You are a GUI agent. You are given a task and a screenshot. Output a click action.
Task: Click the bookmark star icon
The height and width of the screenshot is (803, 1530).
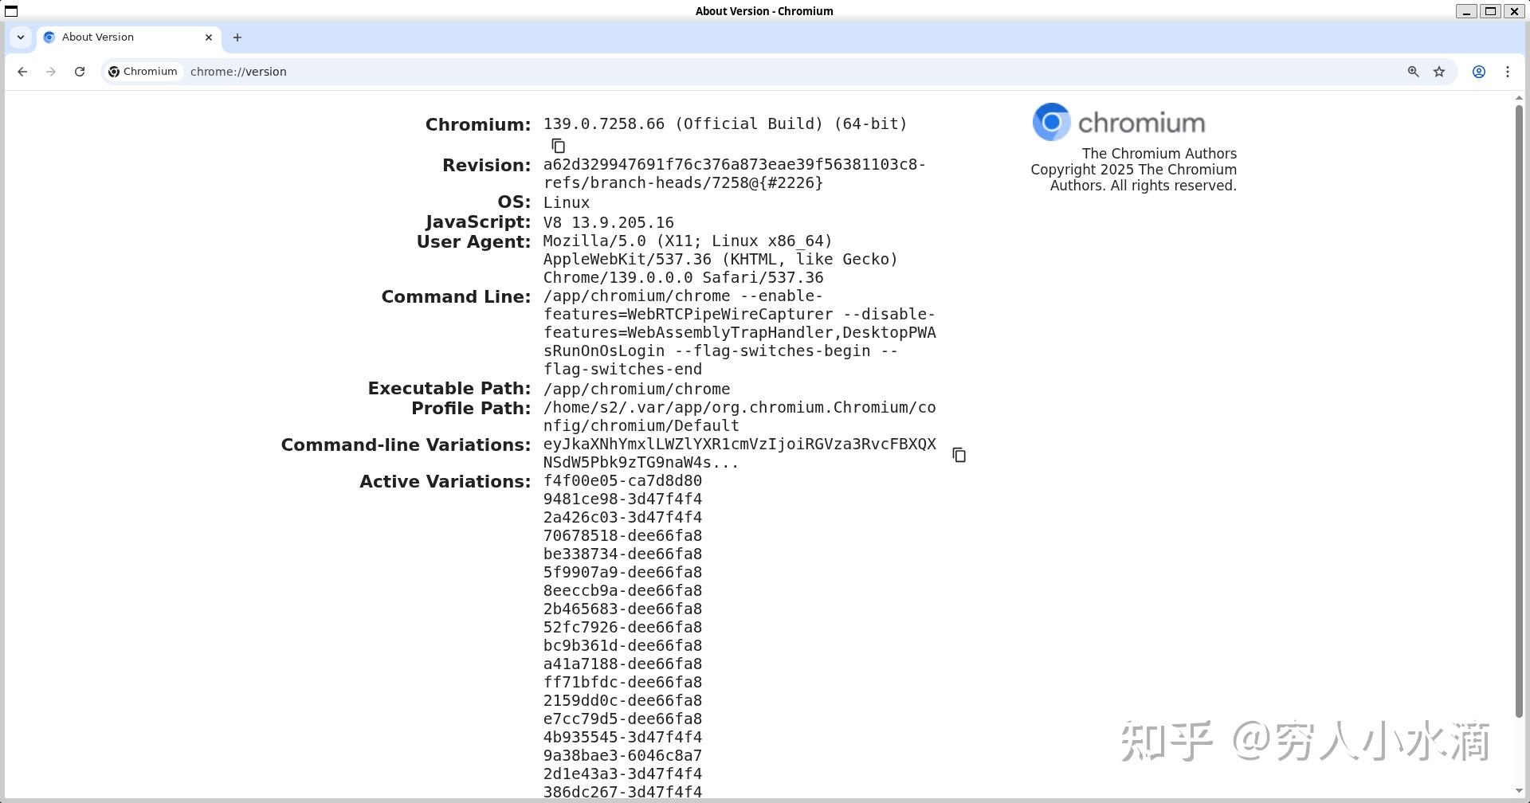click(1439, 72)
